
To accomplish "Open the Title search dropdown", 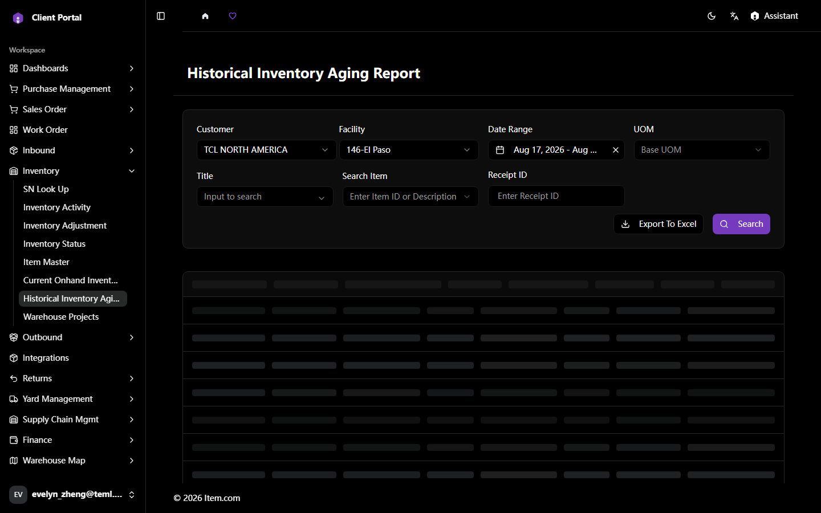I will click(x=265, y=197).
